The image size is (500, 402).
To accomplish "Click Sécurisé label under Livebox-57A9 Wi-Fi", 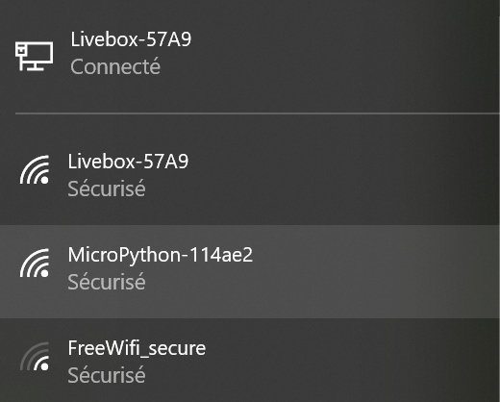I will pyautogui.click(x=107, y=188).
